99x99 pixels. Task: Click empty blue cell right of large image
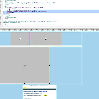(x=66, y=65)
